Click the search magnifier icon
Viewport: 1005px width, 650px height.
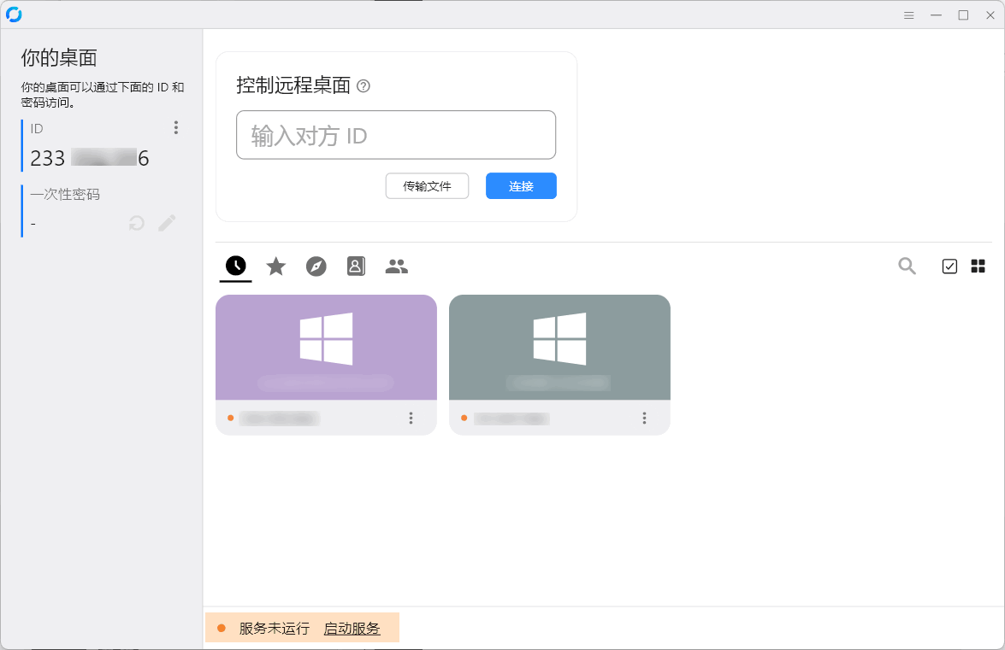tap(907, 266)
